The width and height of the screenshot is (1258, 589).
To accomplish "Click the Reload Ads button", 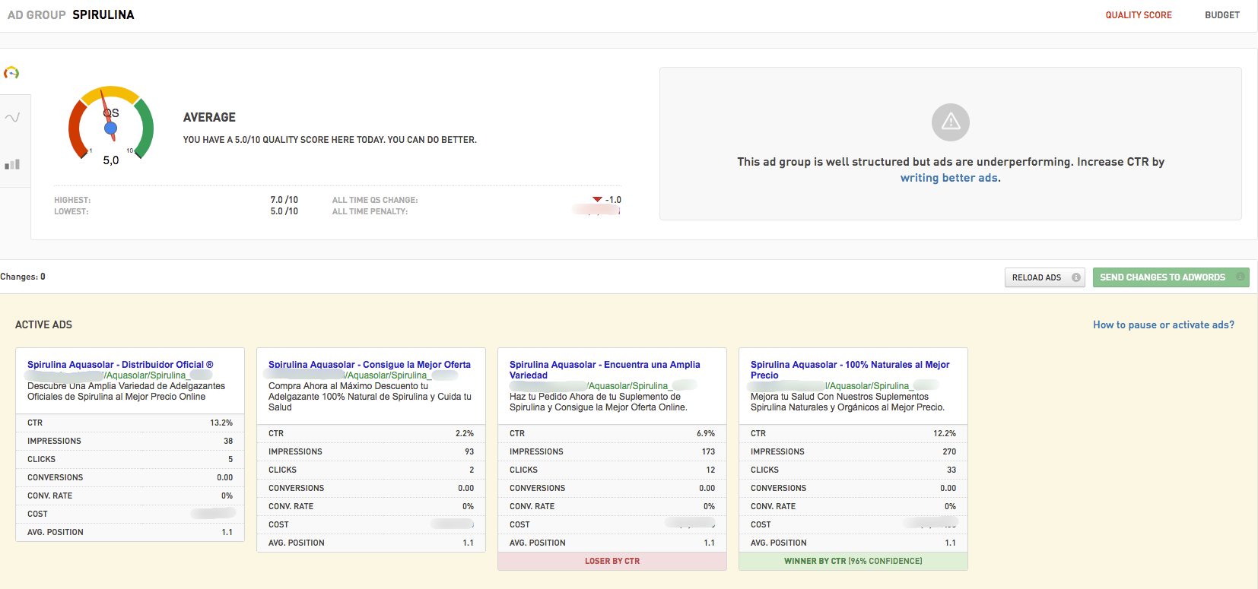I will tap(1044, 277).
